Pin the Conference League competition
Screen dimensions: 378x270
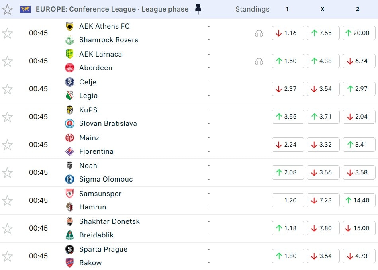tap(198, 9)
